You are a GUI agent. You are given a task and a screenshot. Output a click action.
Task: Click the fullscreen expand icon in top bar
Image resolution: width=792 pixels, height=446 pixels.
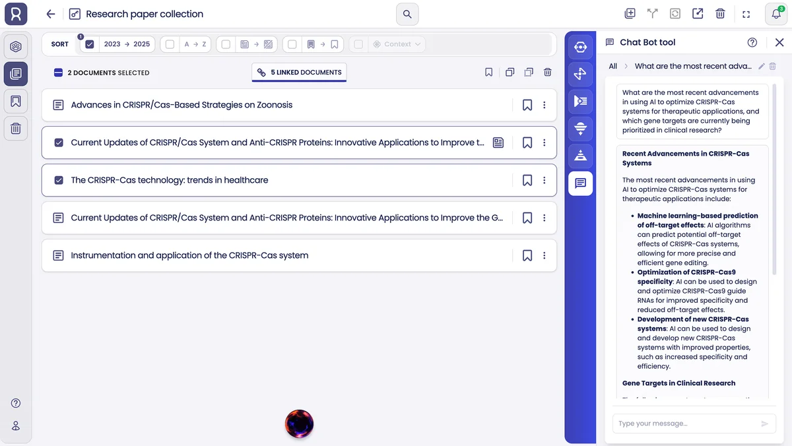(746, 13)
